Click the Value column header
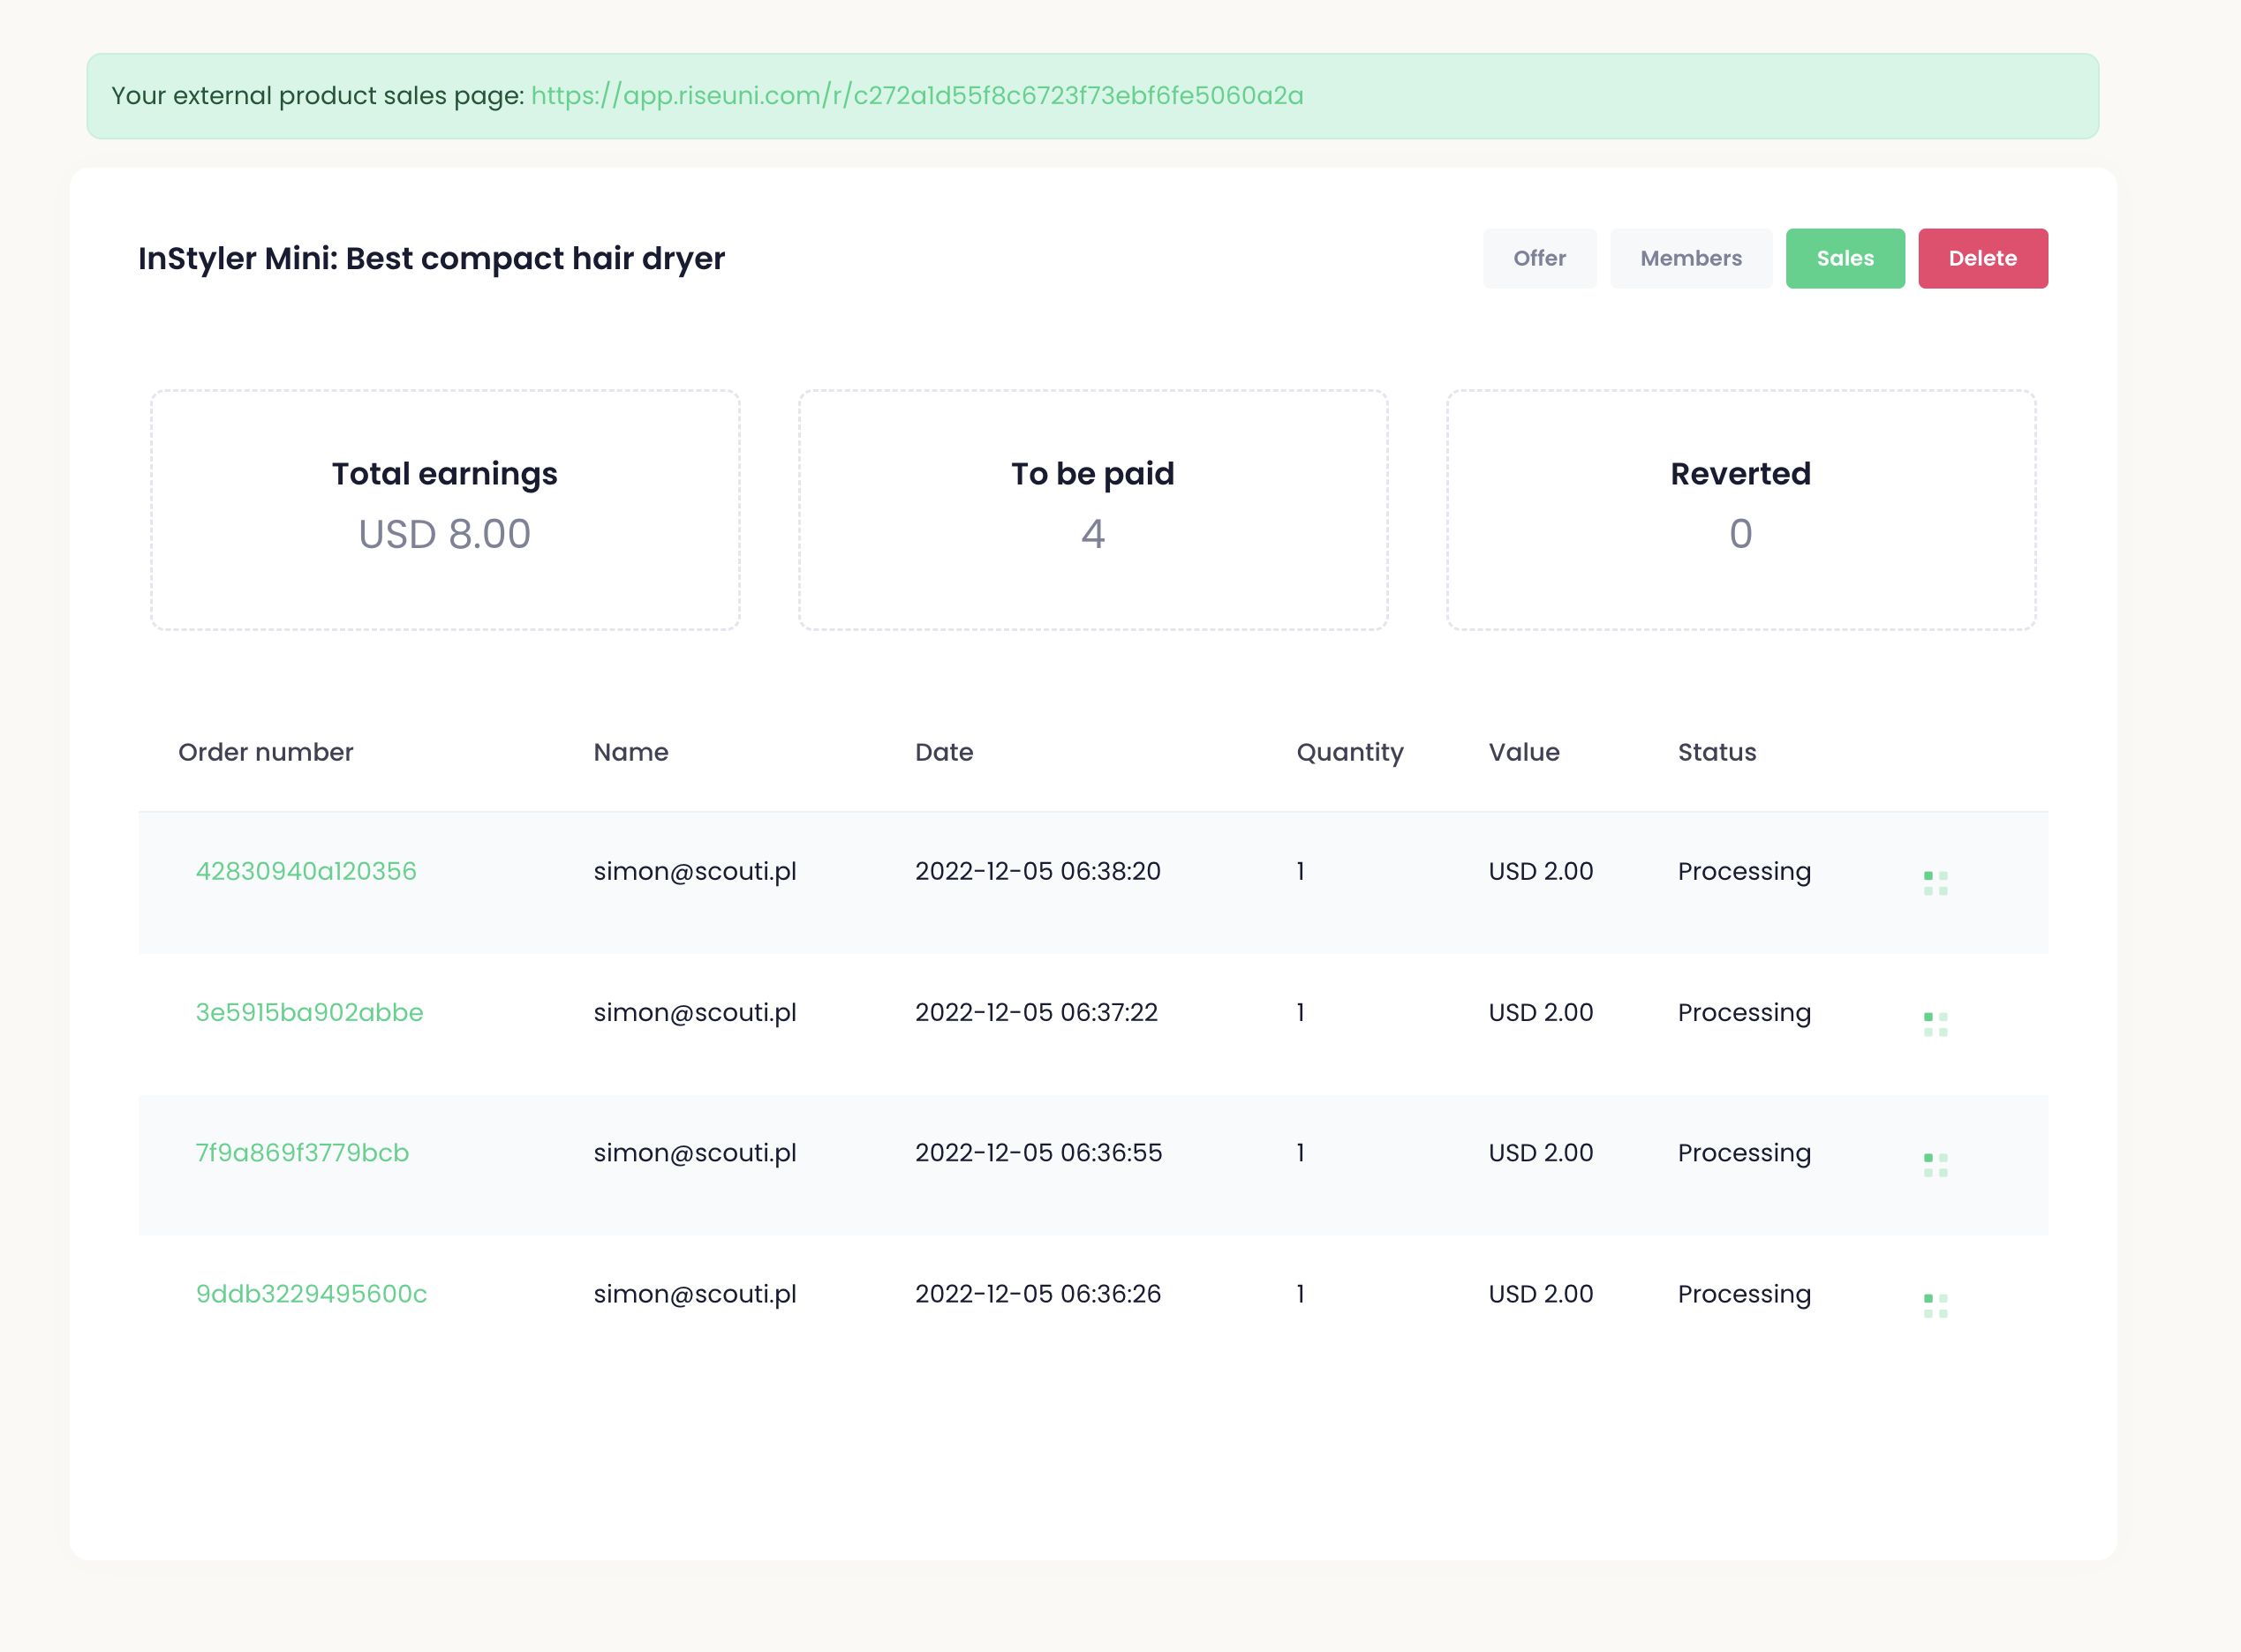 pos(1524,752)
